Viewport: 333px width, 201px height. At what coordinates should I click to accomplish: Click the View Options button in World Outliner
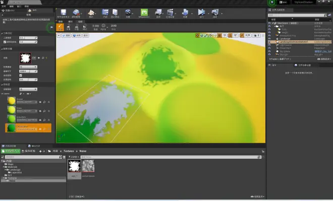click(324, 59)
